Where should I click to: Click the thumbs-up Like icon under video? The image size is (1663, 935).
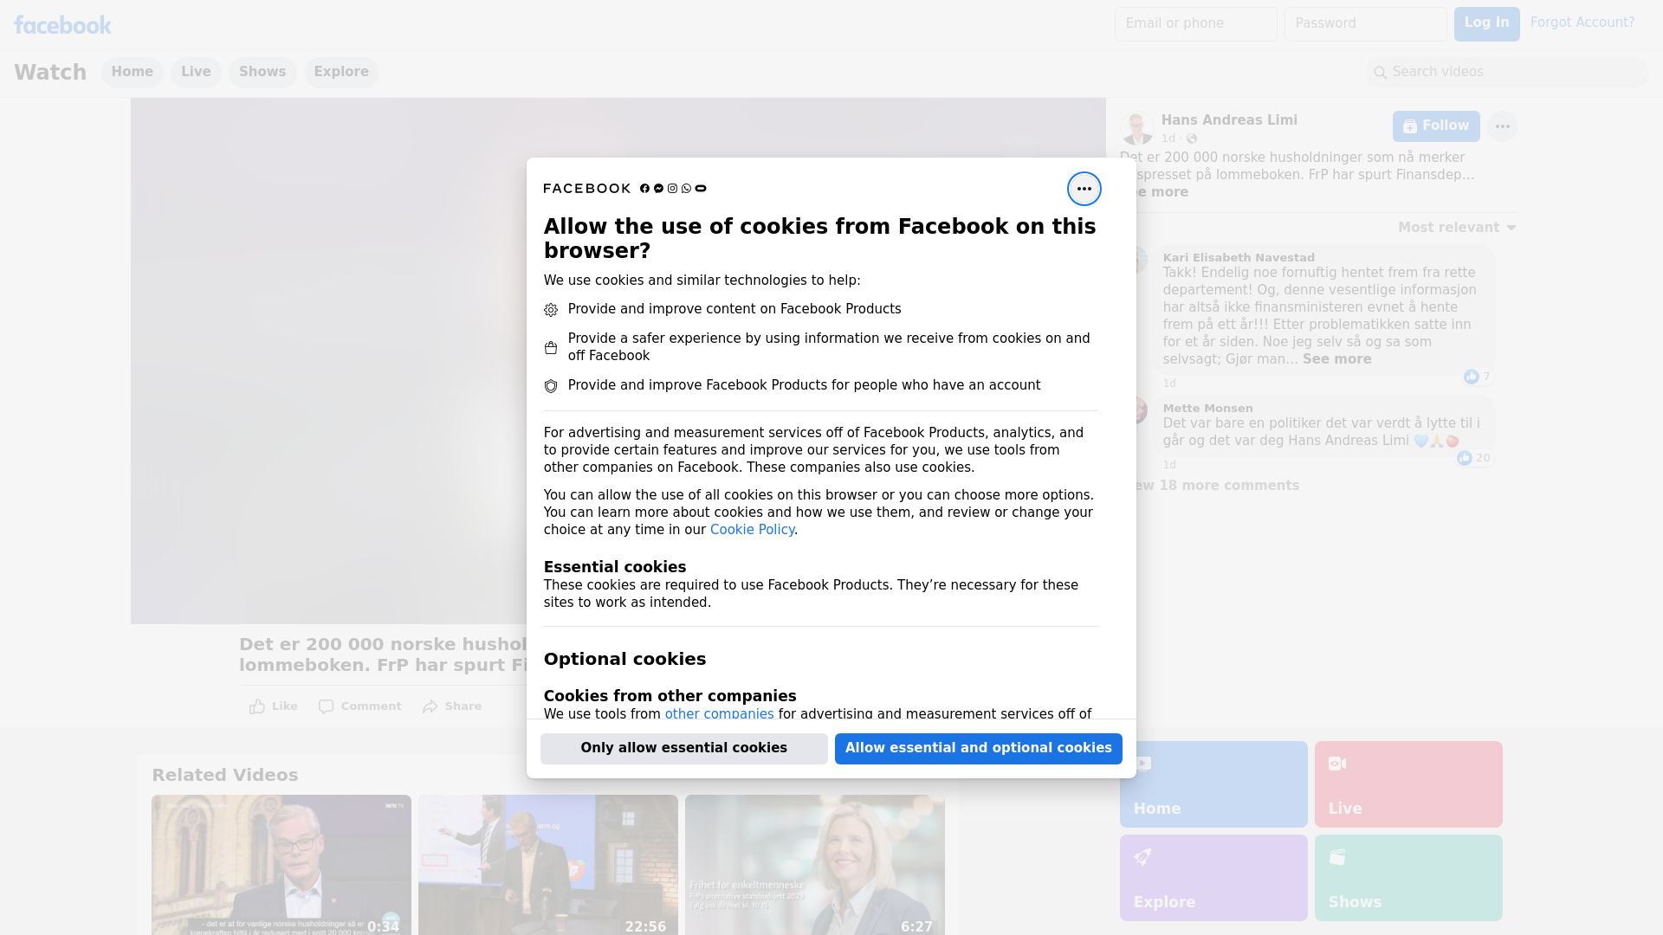point(257,706)
